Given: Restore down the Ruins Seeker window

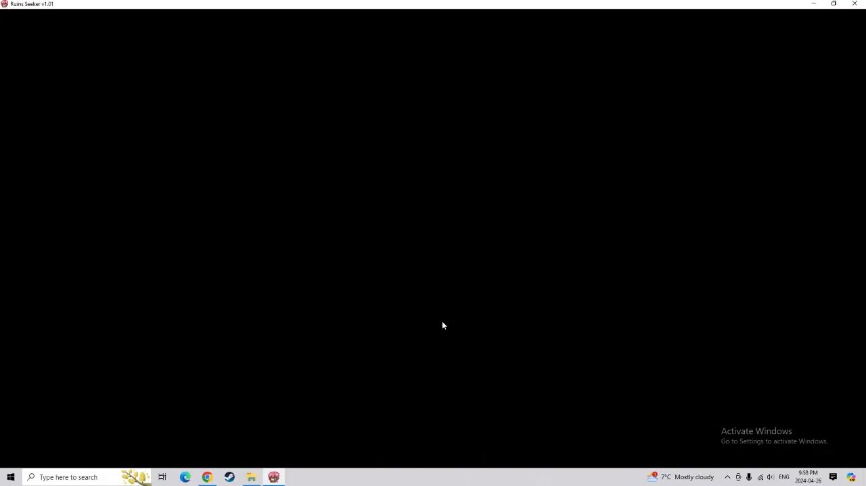Looking at the screenshot, I should tap(834, 4).
